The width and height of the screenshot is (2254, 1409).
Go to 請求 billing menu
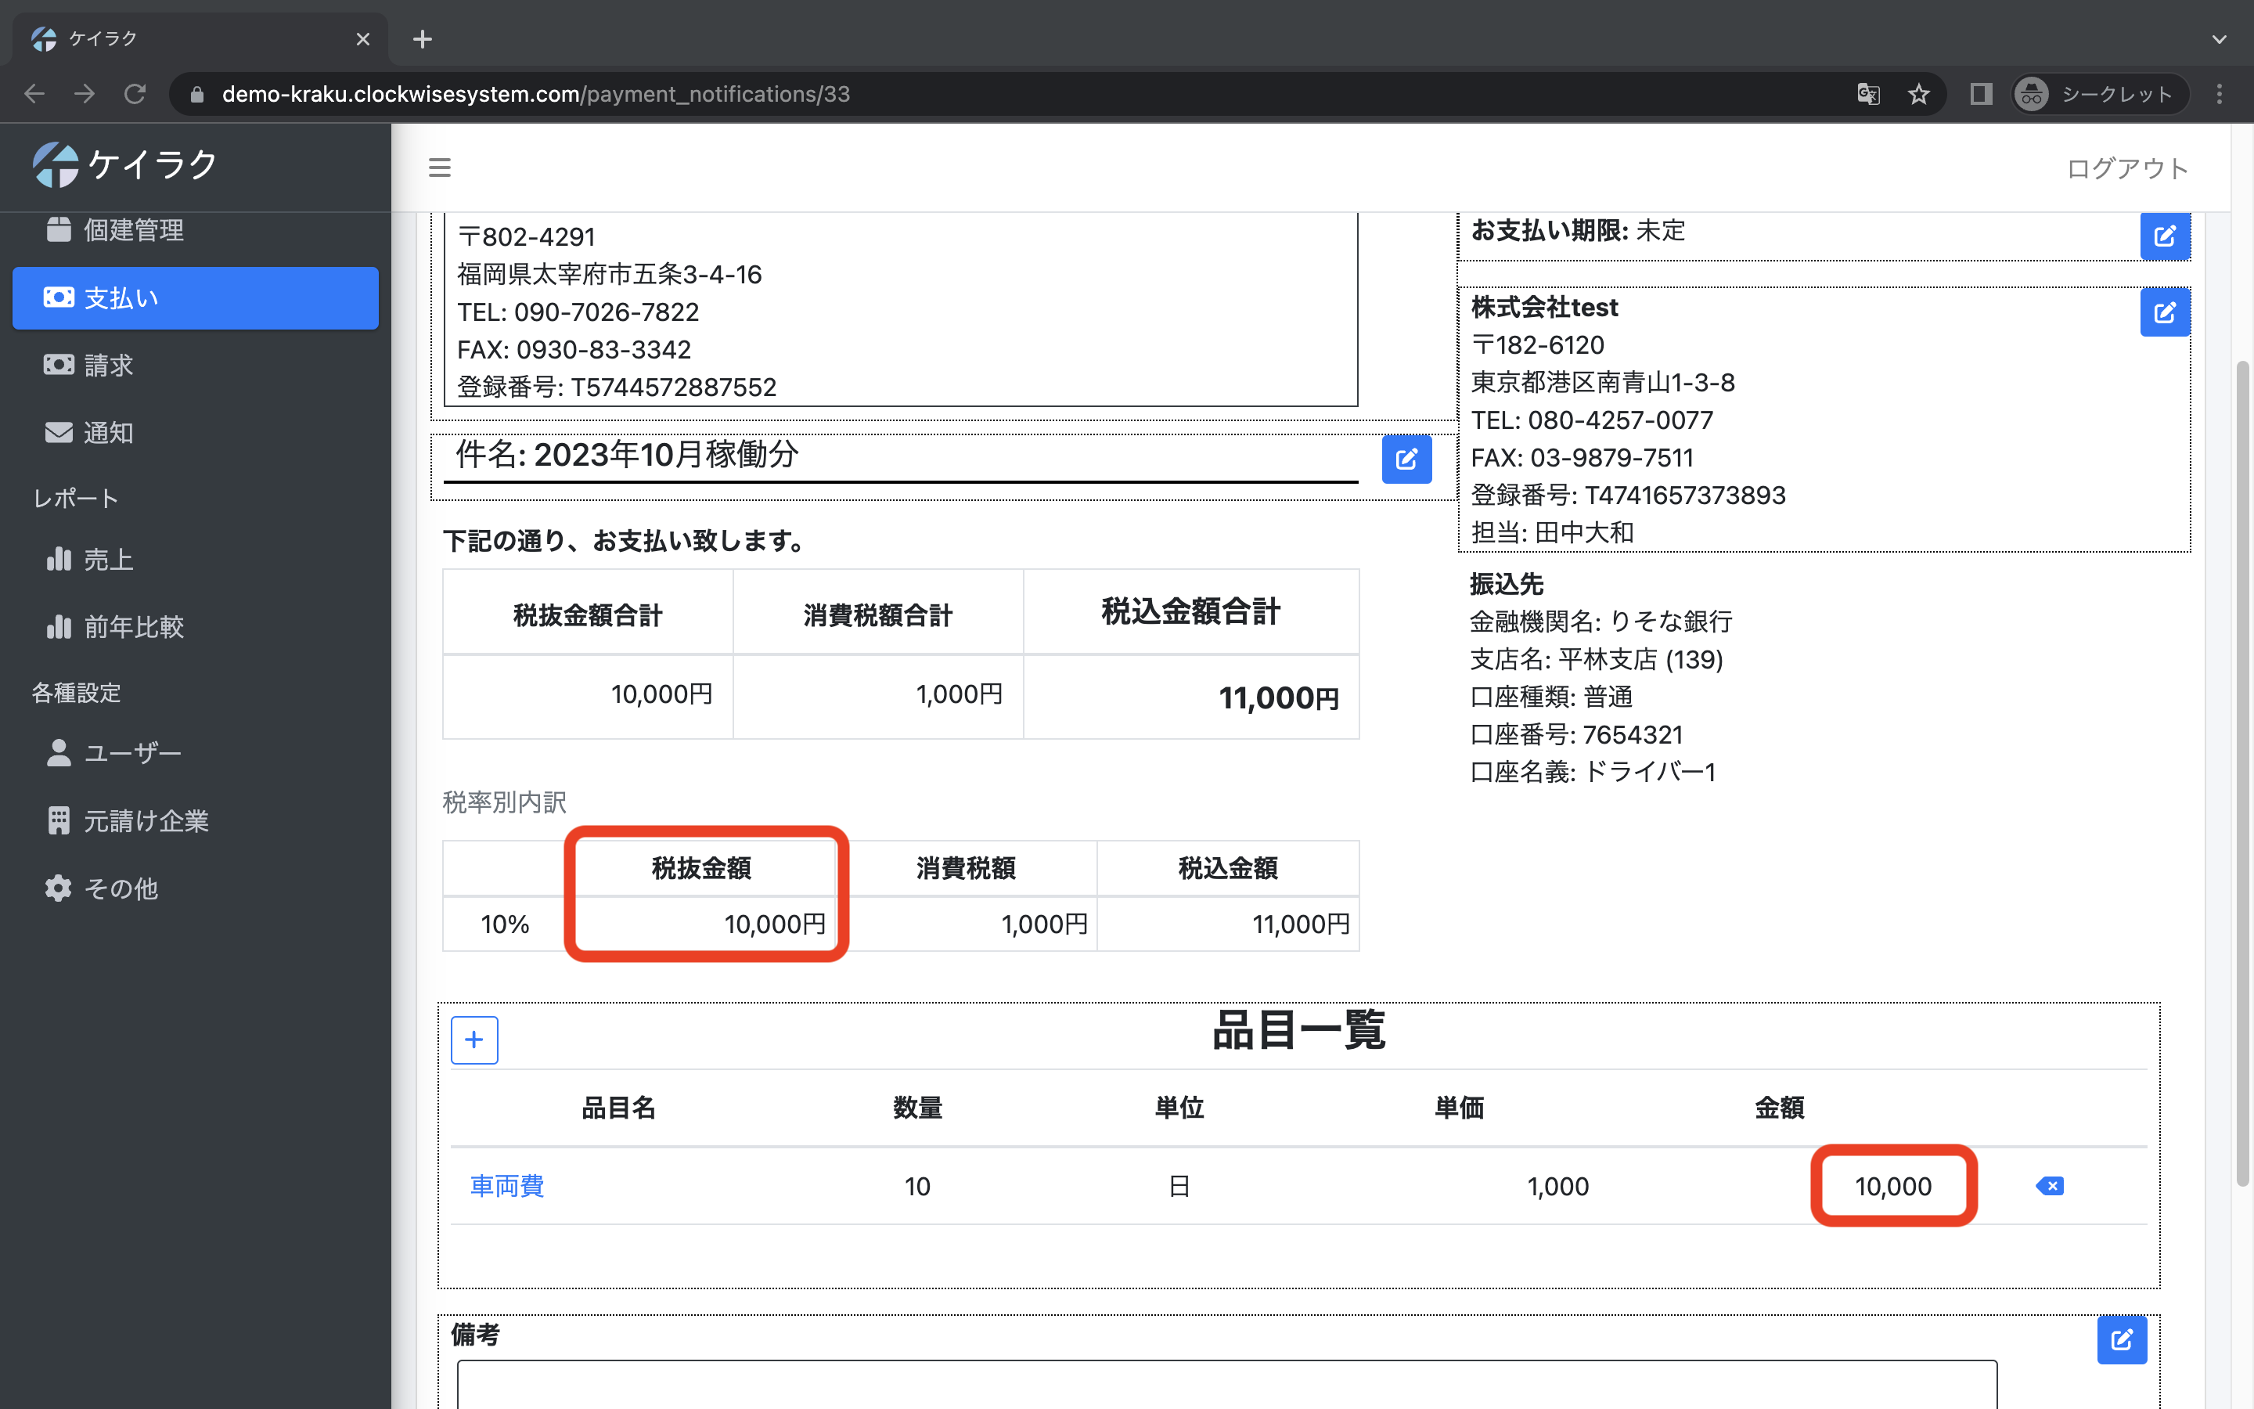point(108,366)
